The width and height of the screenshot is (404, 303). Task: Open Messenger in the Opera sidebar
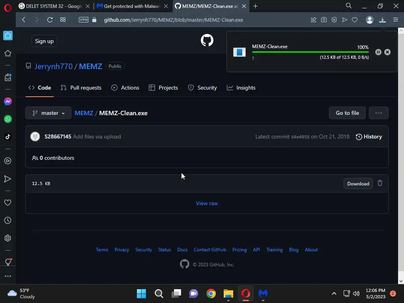pos(8,101)
